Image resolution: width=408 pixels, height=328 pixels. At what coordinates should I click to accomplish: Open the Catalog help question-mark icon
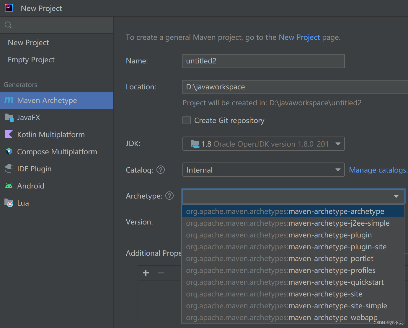(161, 170)
